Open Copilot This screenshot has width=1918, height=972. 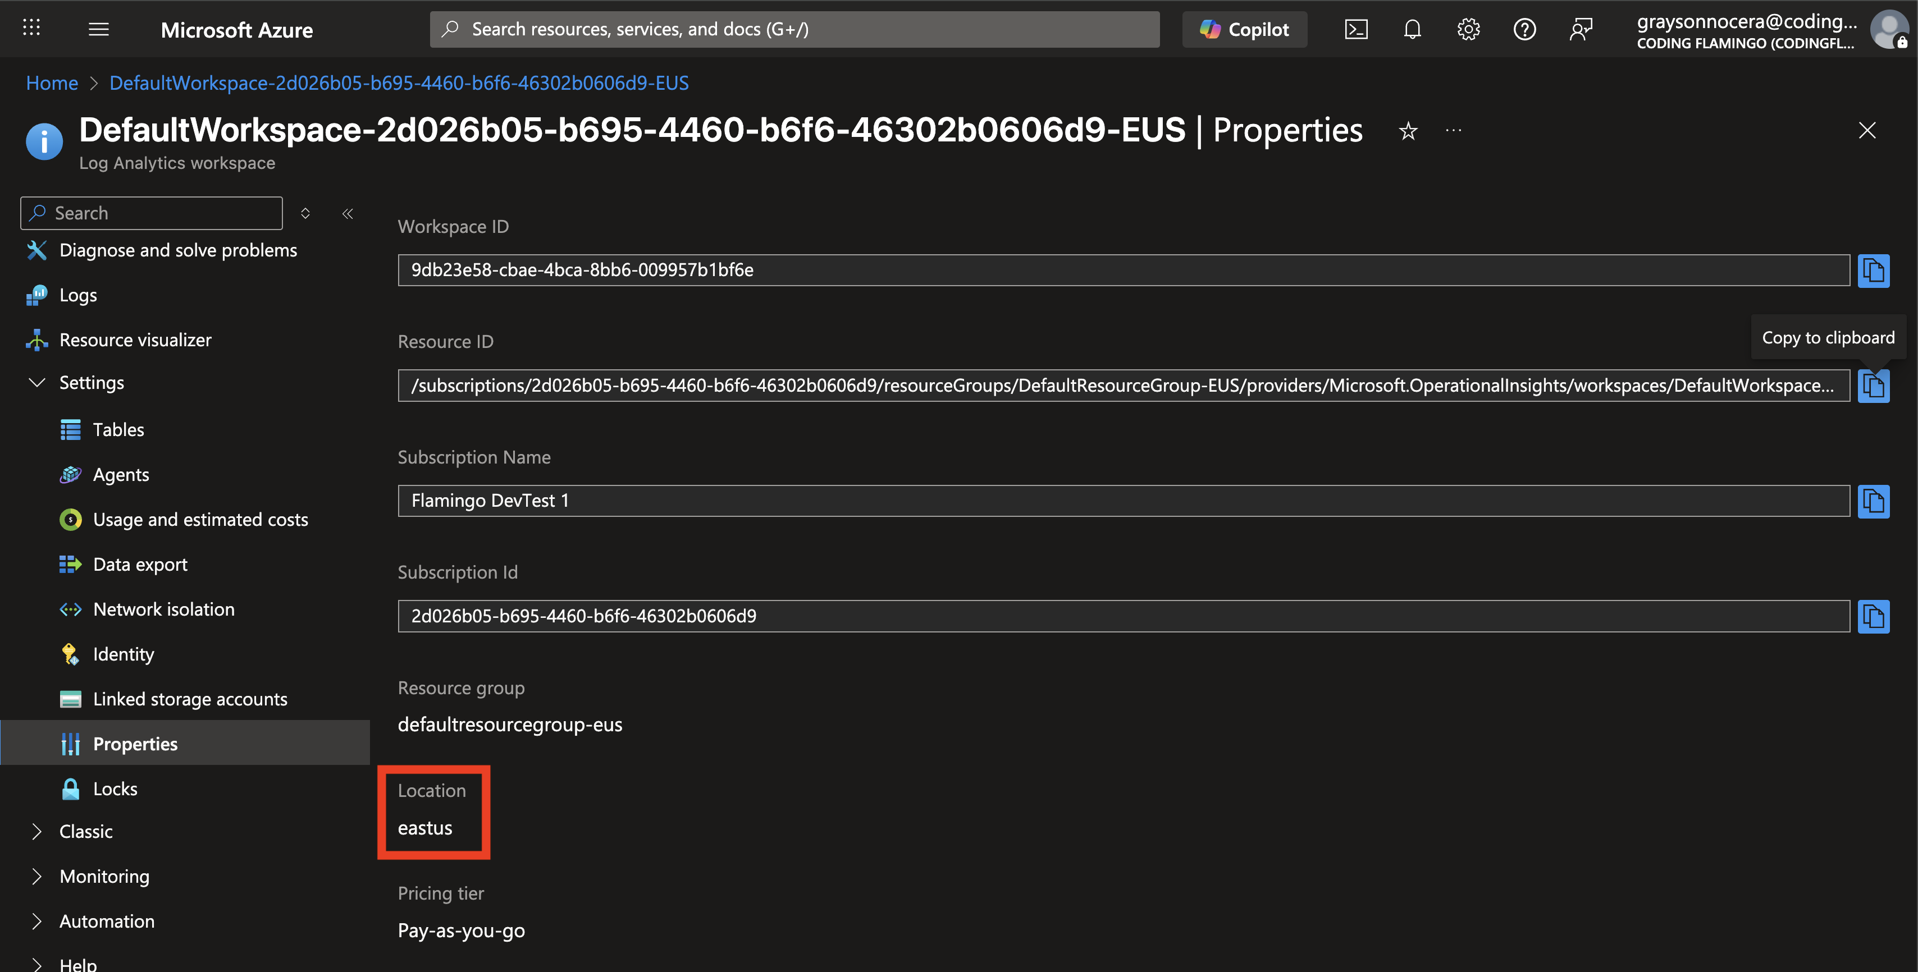tap(1244, 29)
